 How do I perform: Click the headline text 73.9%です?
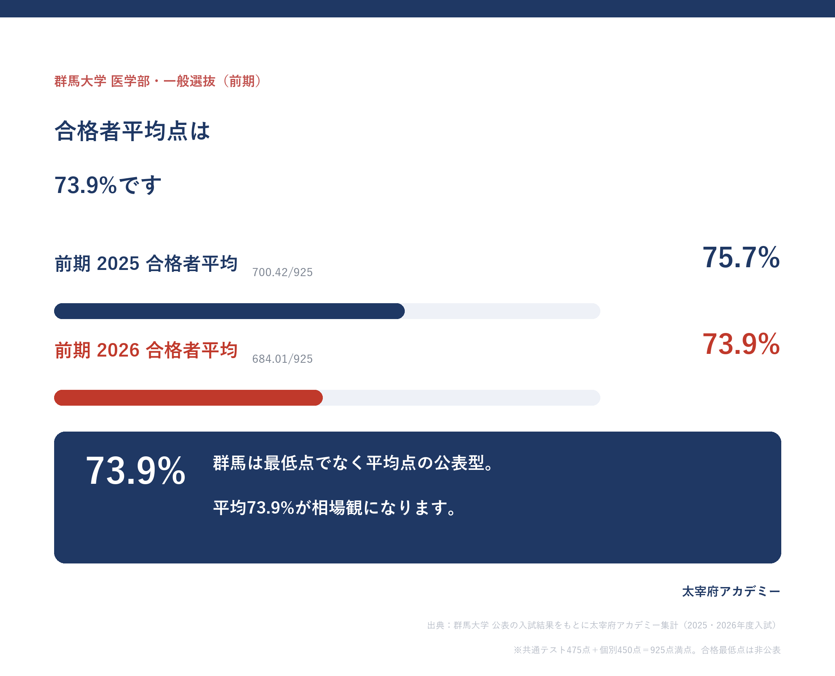point(108,185)
